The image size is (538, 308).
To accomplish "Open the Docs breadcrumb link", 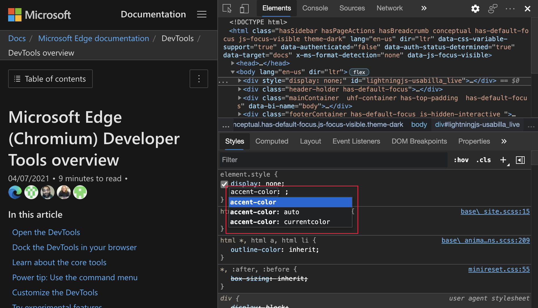I will coord(17,38).
